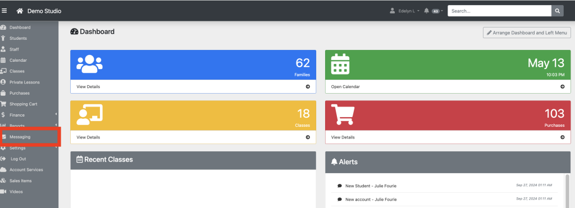Click the Purchases bag icon in sidebar
The image size is (575, 208).
click(3, 93)
